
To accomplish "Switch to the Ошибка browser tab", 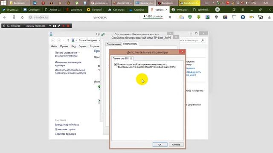I will tap(137, 10).
